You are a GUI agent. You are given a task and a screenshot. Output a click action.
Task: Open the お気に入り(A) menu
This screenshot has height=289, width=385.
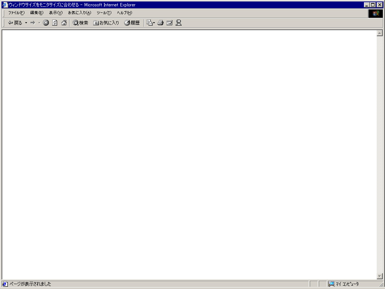pos(80,13)
